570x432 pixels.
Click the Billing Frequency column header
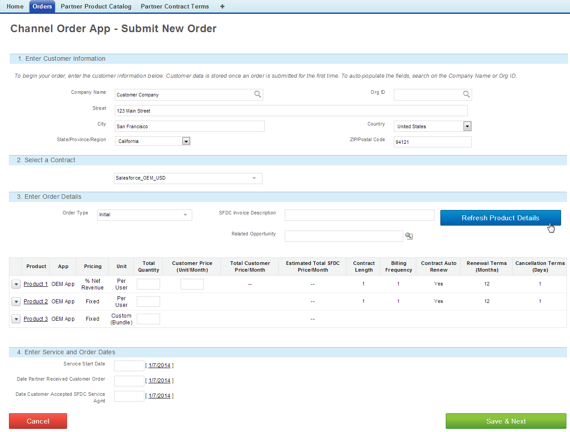click(399, 267)
